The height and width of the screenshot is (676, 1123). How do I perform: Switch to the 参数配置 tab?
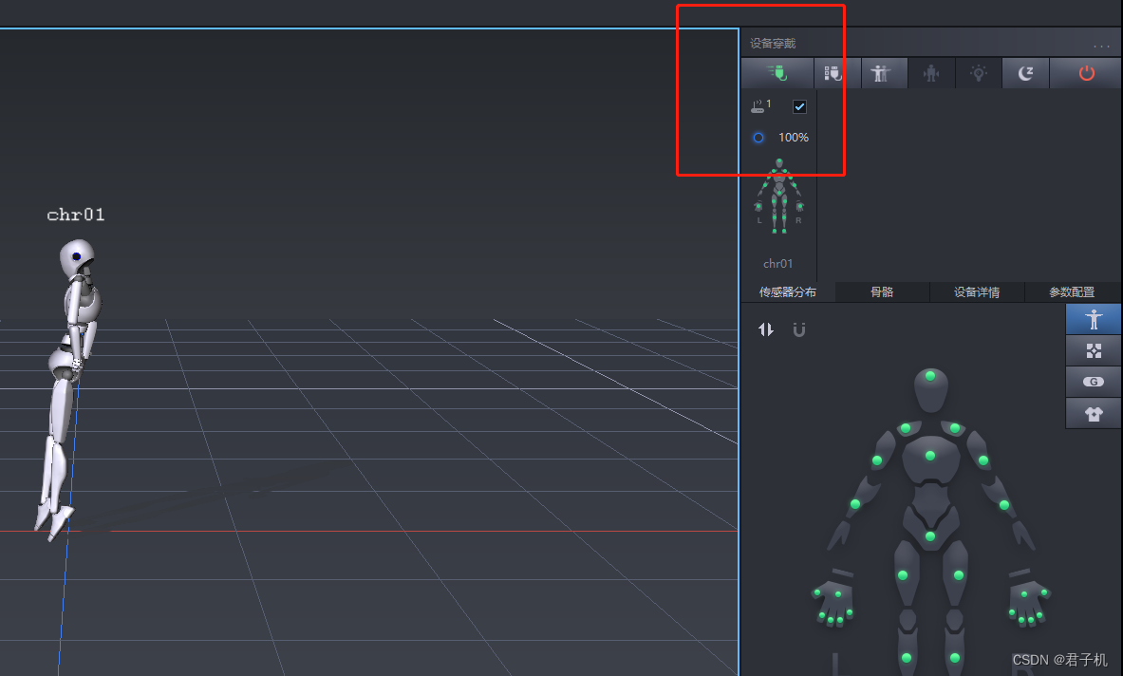[x=1072, y=292]
